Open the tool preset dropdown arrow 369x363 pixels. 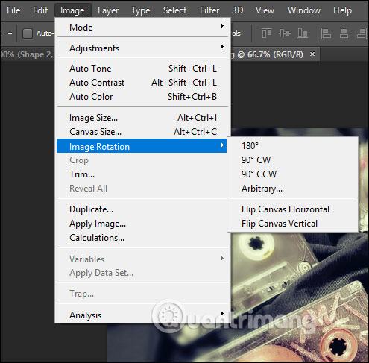[x=10, y=34]
